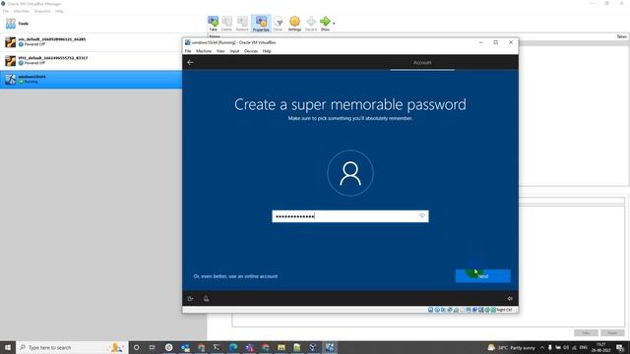
Task: Click the Taken column header in snapshot list
Action: (x=621, y=36)
